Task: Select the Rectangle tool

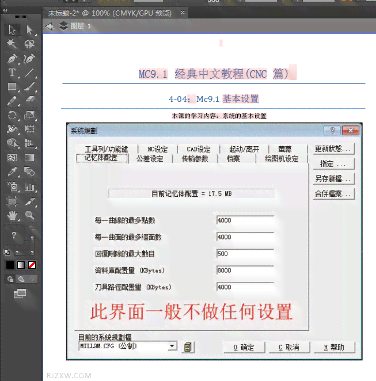Action: tap(12, 86)
